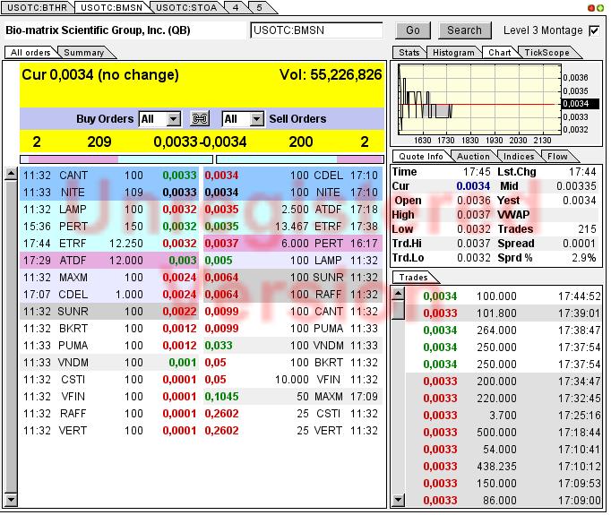Switch to the USOTC:STOA tab

coord(186,8)
